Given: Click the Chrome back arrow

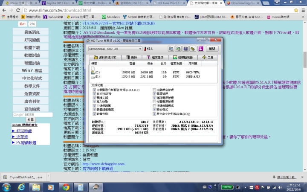Looking at the screenshot, I should [x=4, y=10].
